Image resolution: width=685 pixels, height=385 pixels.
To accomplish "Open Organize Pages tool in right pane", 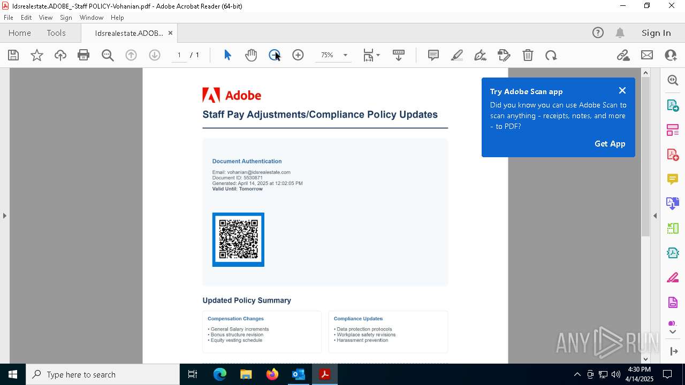I will [673, 130].
